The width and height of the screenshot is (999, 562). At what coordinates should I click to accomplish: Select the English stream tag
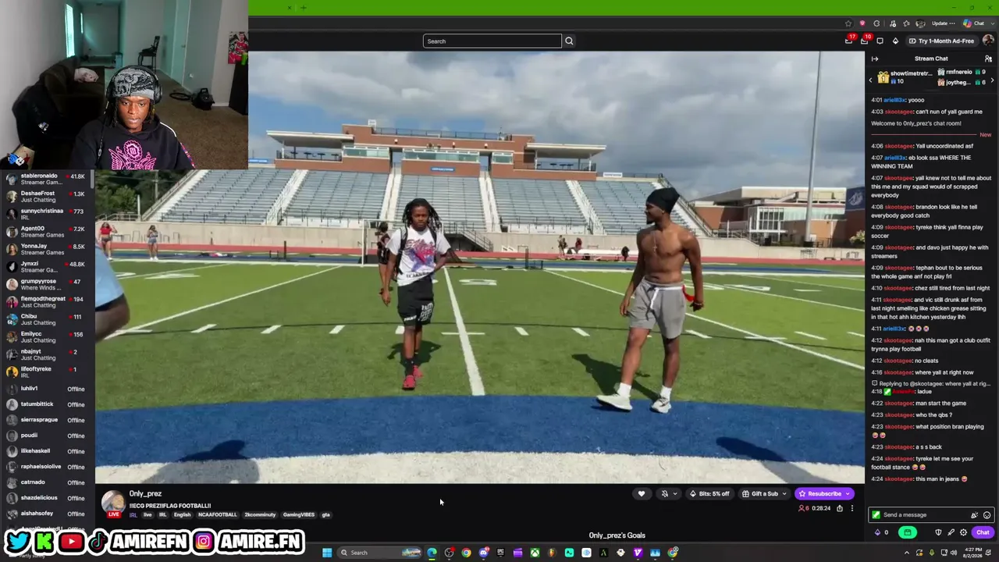point(182,515)
